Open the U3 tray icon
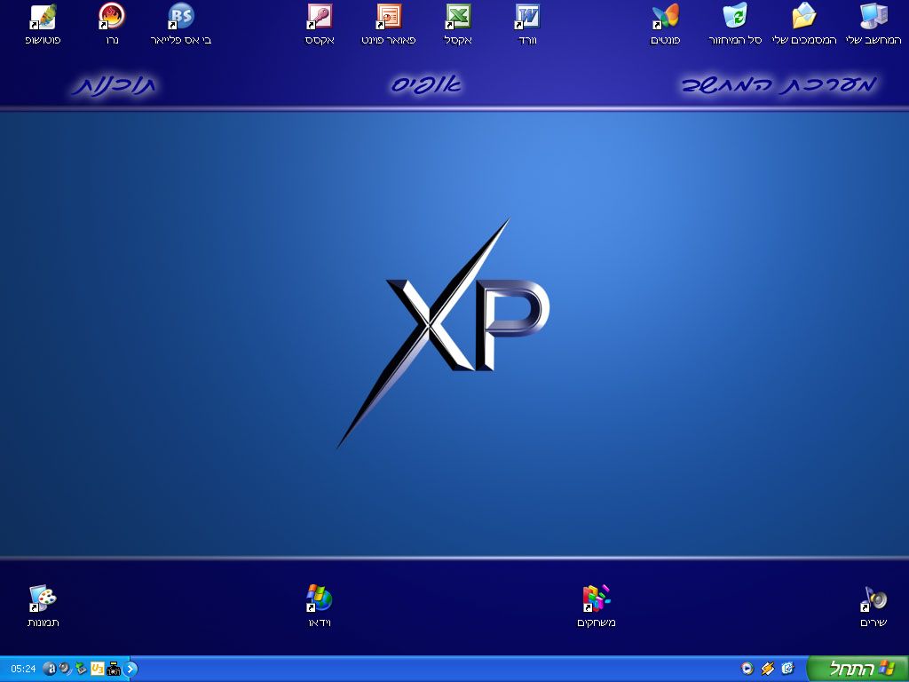 click(98, 669)
